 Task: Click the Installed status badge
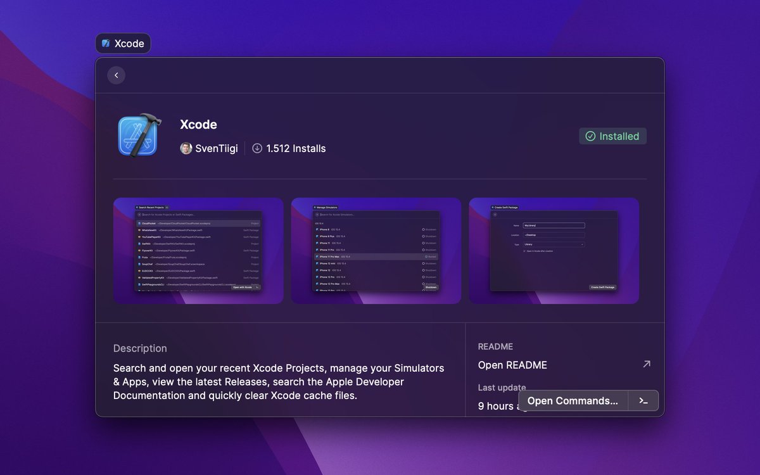(613, 136)
